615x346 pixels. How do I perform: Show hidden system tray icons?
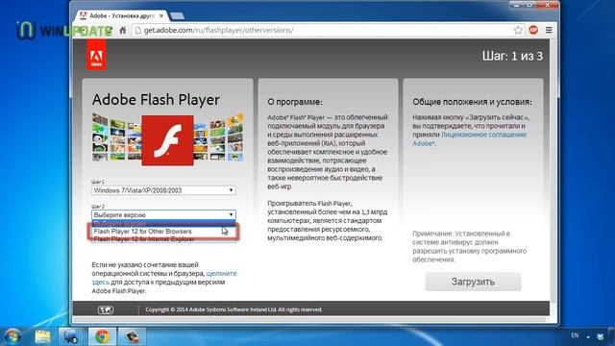coord(588,336)
